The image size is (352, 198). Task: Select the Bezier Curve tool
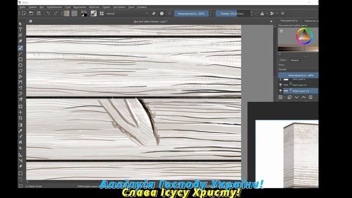[x=20, y=82]
